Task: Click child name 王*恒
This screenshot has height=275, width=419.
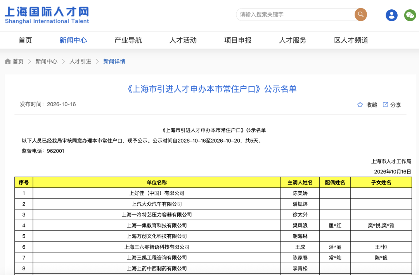Action: [x=381, y=247]
